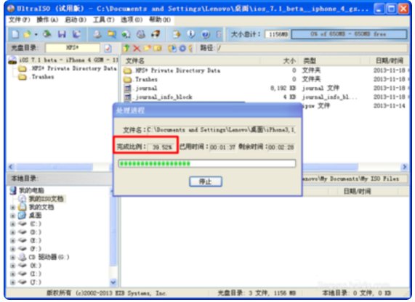Click the My Computer icon in local tree

pos(13,190)
